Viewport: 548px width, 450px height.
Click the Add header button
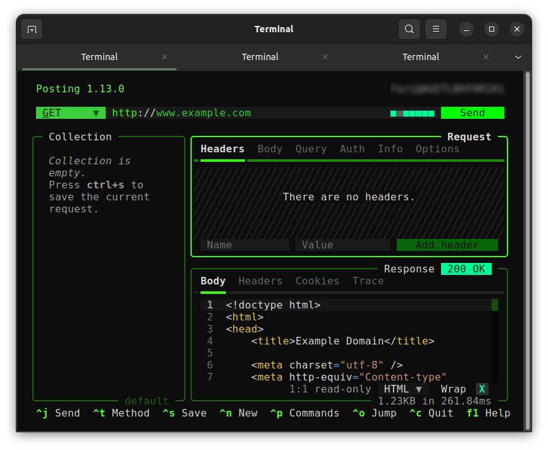click(x=447, y=245)
